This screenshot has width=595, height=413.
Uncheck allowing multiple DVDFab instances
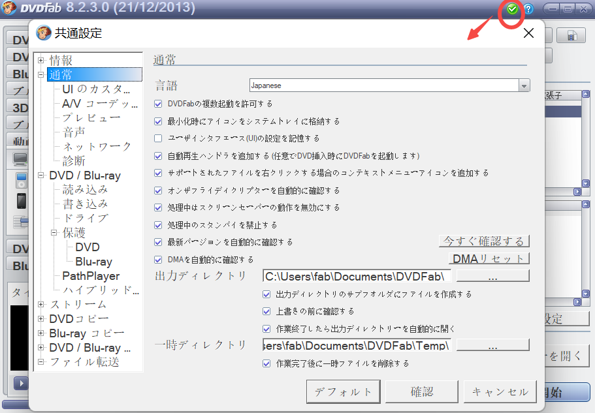click(x=157, y=103)
